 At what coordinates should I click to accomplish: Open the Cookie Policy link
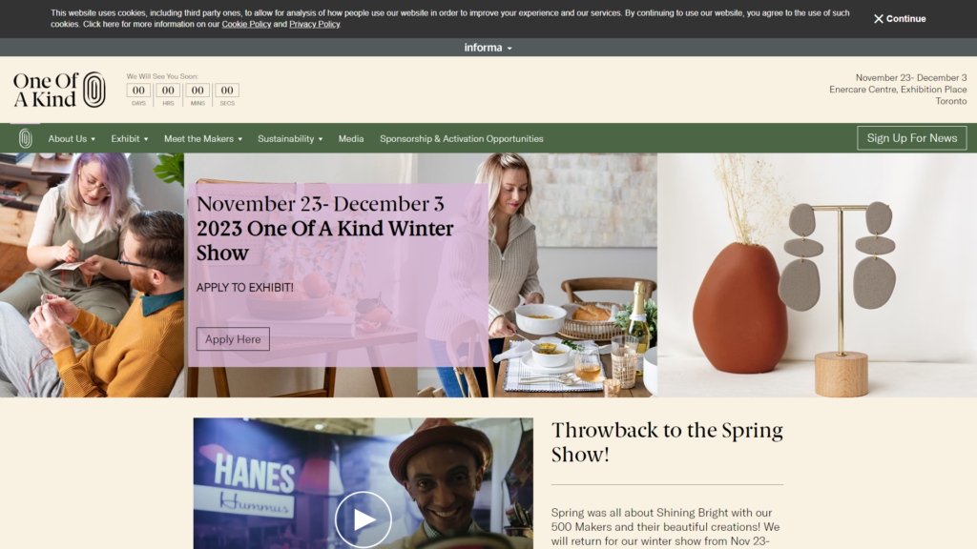pos(246,24)
